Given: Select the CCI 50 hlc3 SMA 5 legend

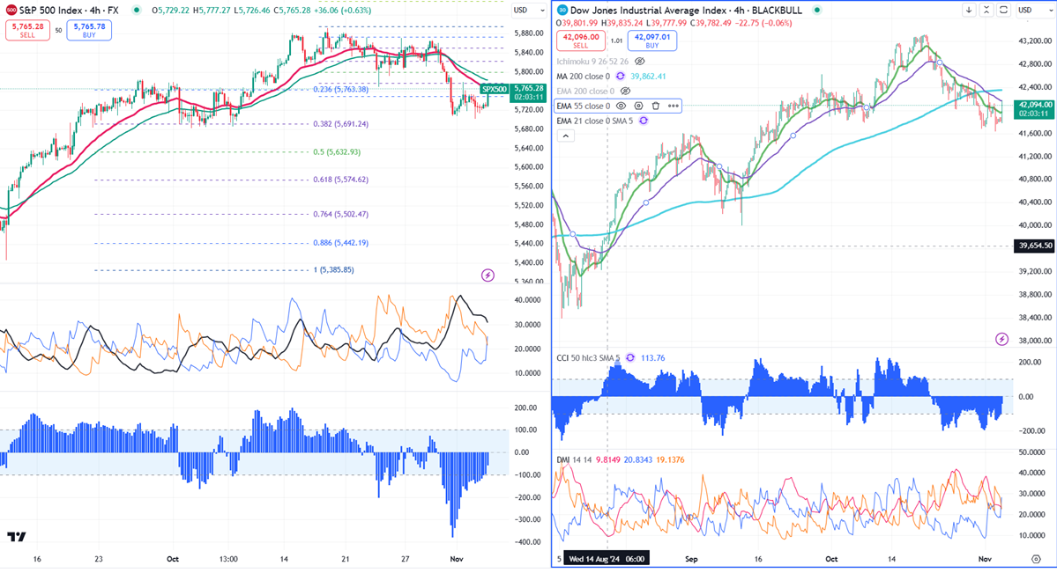Looking at the screenshot, I should 589,357.
